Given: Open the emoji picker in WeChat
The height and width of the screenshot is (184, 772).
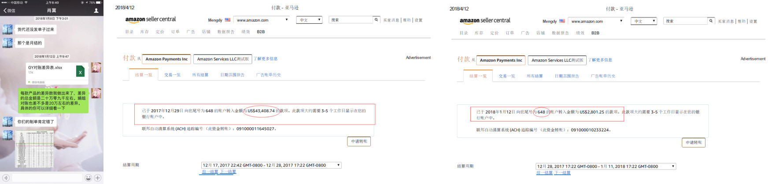Looking at the screenshot, I should tap(88, 178).
